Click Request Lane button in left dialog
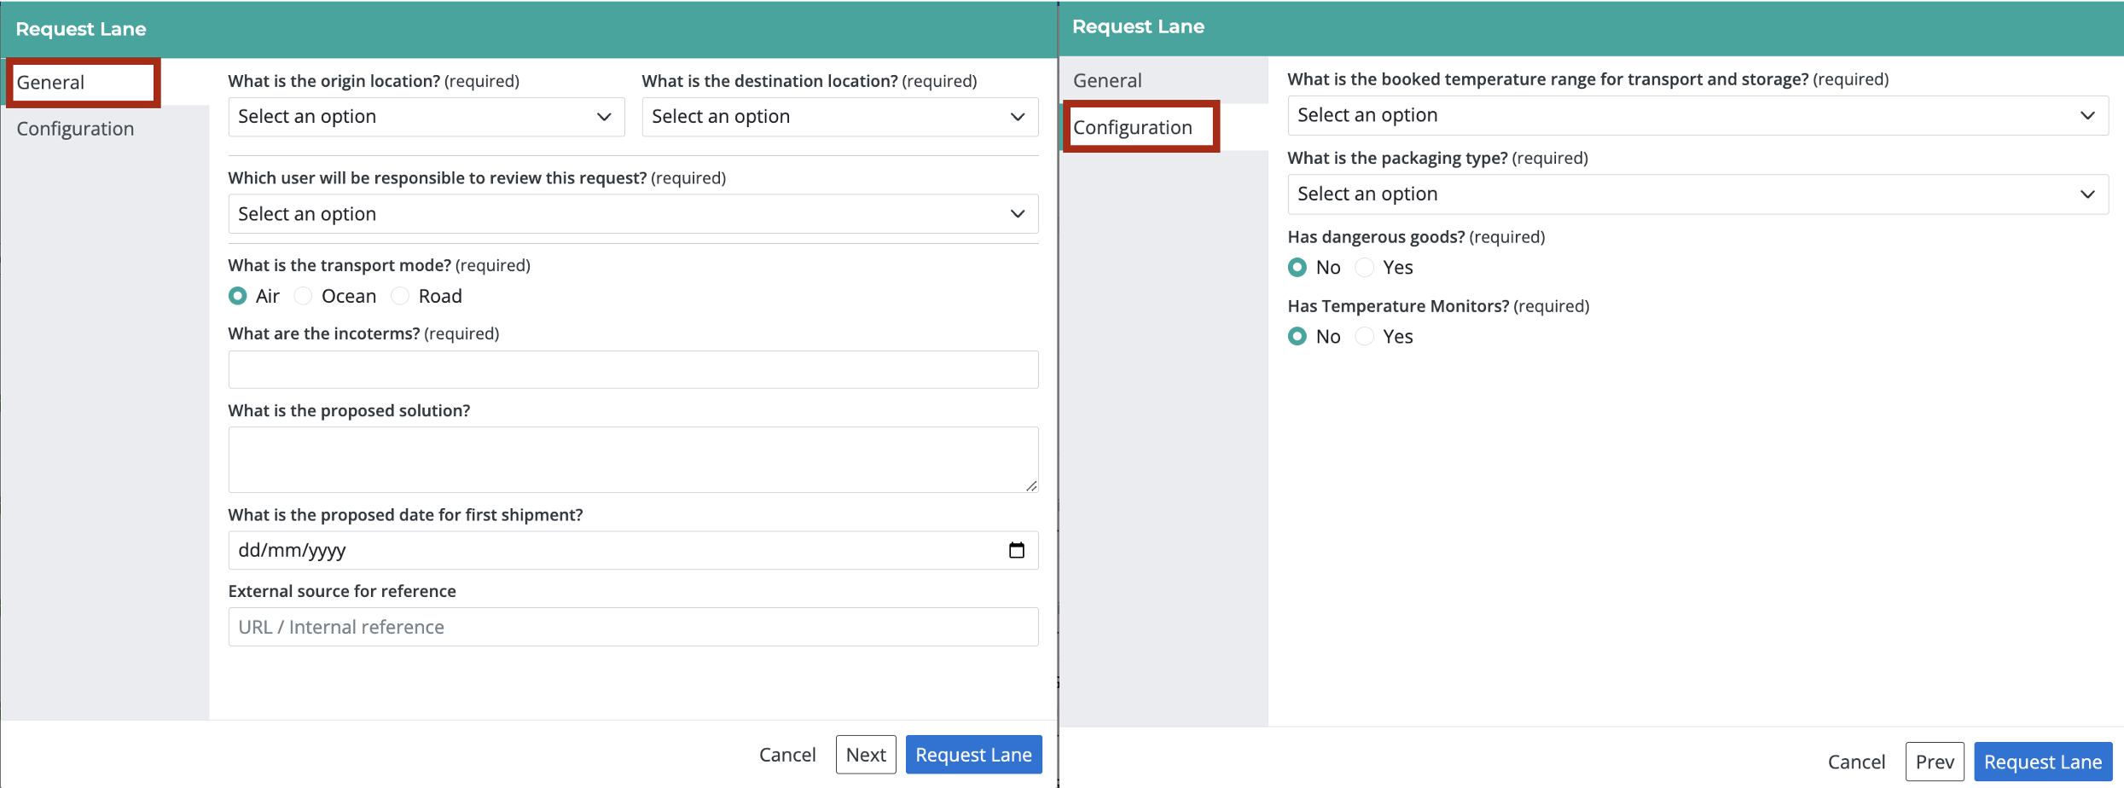Screen dimensions: 2124x788 pos(973,755)
